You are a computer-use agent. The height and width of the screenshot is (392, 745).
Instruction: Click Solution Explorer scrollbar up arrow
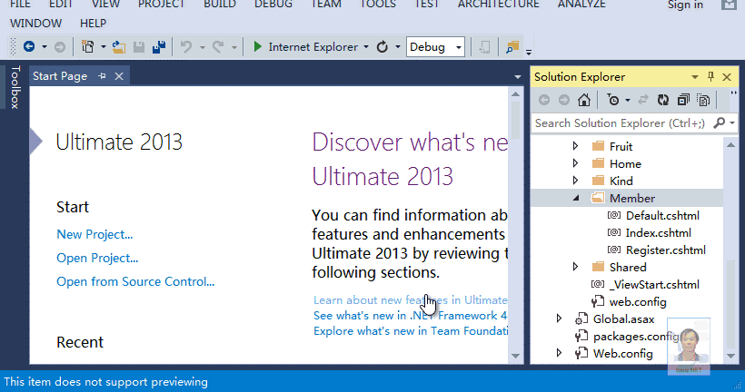(x=730, y=145)
